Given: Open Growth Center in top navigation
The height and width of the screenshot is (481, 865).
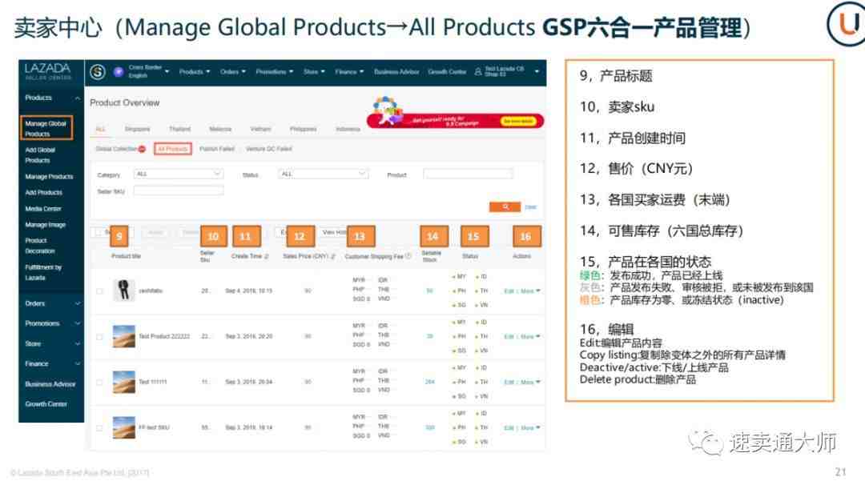Looking at the screenshot, I should coord(448,71).
